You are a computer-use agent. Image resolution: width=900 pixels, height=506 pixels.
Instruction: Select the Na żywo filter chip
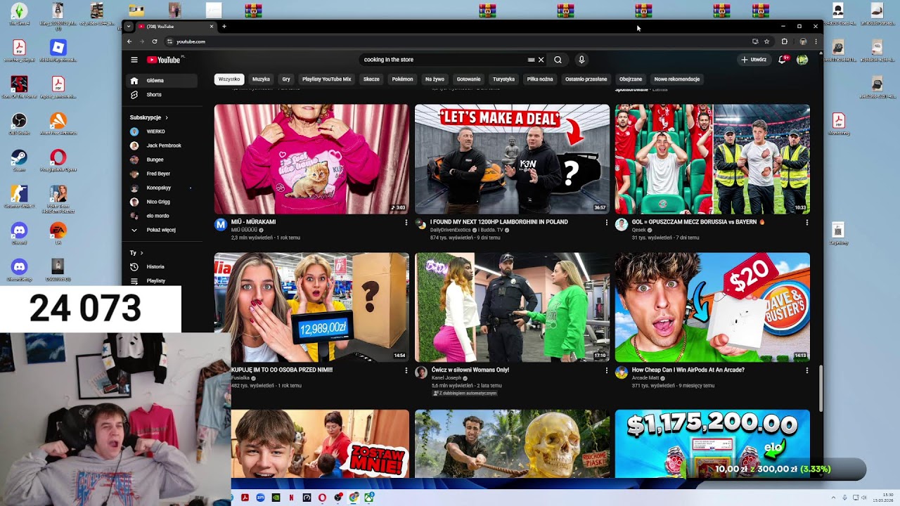click(435, 79)
